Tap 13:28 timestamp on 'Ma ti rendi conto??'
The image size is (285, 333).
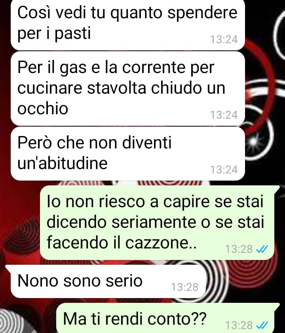[x=239, y=325]
